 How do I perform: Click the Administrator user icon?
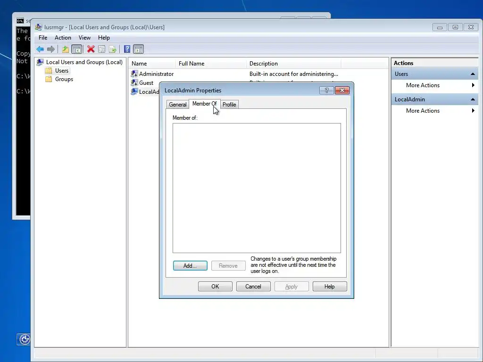[134, 74]
